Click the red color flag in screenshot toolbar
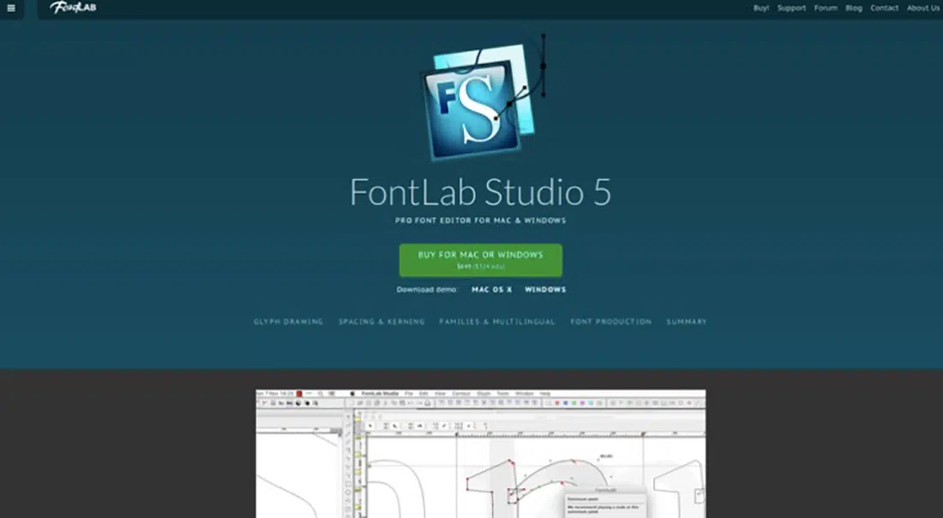This screenshot has width=943, height=518. point(298,394)
